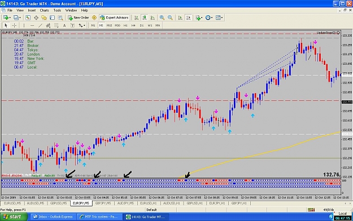Switch to AUDUSD,H1 chart tab
The image size is (353, 221).
pos(172,203)
